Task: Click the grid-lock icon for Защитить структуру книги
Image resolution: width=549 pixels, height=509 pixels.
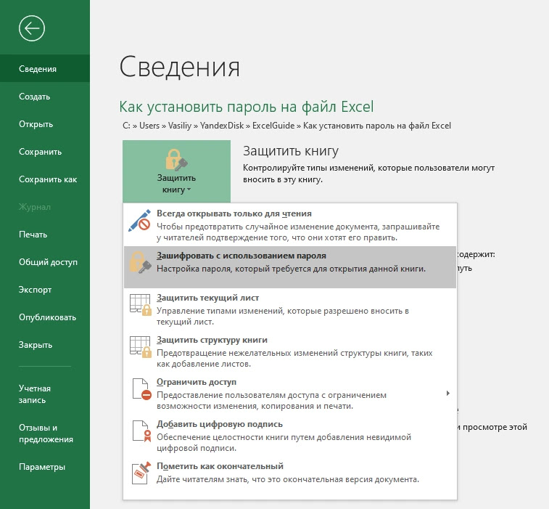Action: [x=141, y=346]
